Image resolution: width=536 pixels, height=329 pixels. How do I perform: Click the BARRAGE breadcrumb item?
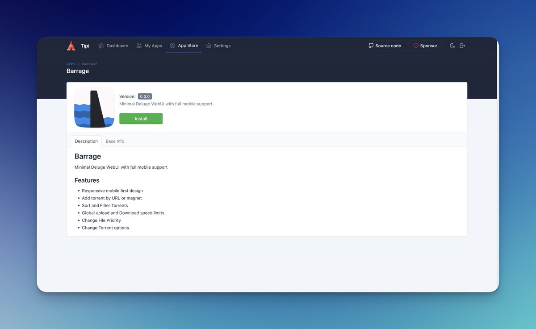click(x=89, y=64)
